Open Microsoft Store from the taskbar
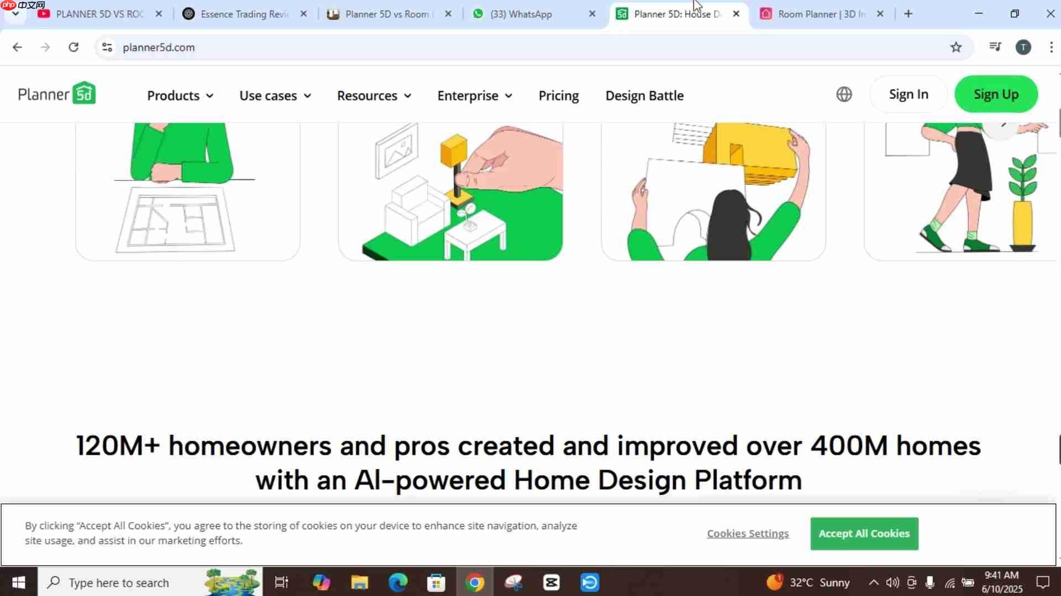This screenshot has width=1061, height=596. tap(436, 582)
